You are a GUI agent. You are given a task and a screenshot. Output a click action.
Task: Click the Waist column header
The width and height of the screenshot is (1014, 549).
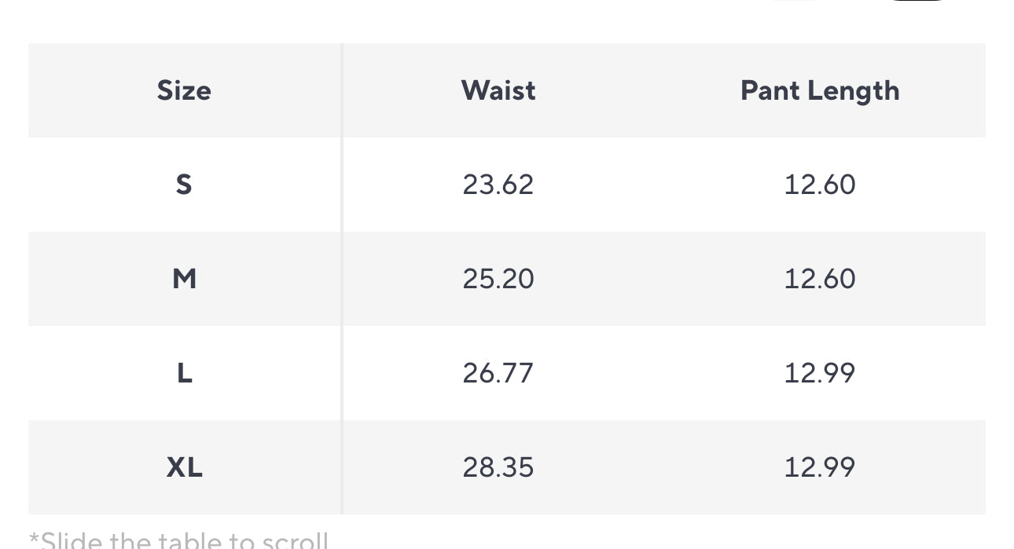click(498, 90)
